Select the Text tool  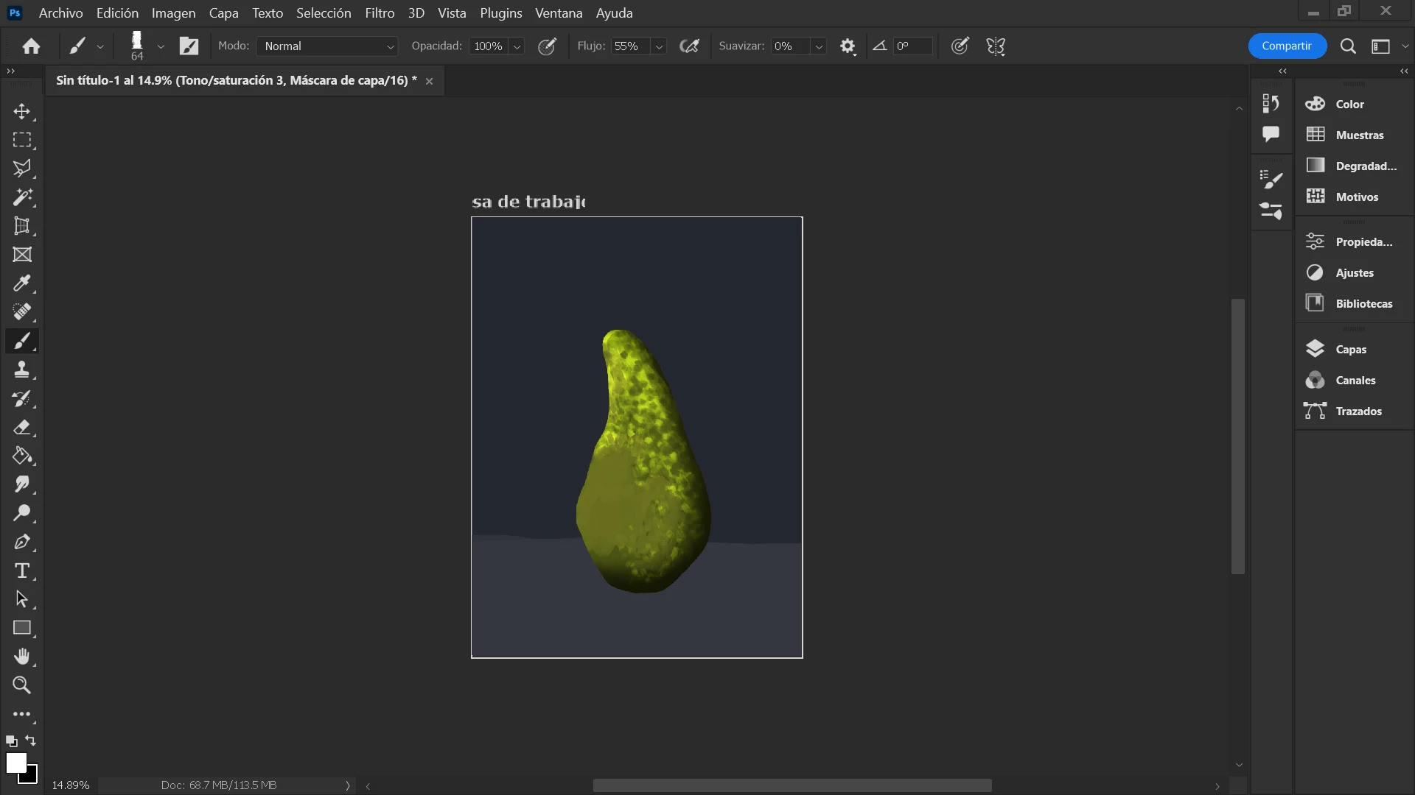tap(22, 570)
